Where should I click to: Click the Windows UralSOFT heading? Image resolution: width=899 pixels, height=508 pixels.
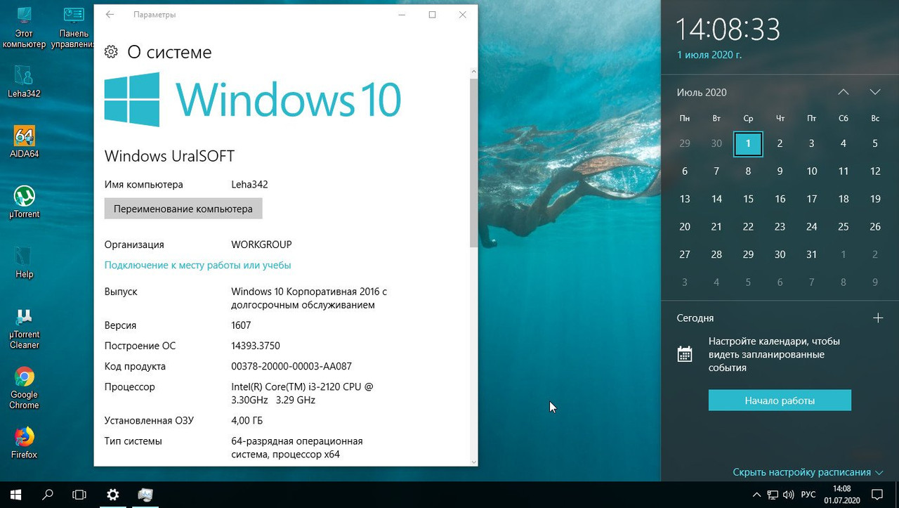click(169, 156)
